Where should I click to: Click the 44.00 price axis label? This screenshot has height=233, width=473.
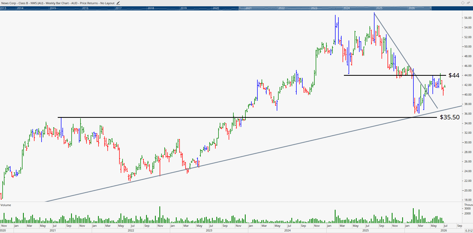point(468,75)
